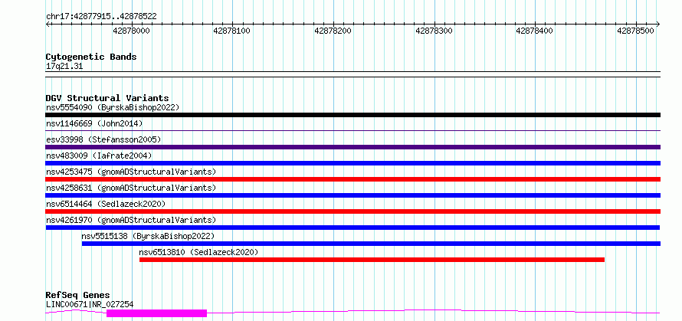Screen dimensions: 682x321
Task: Click the chr17:42877915..42878522 coordinate label
Action: (101, 17)
